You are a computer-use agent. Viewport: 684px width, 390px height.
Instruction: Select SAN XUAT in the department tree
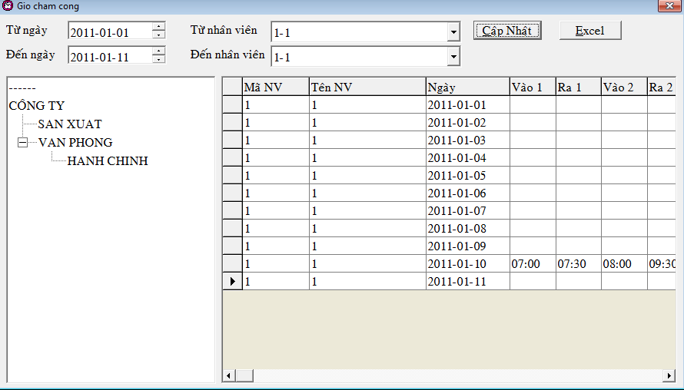click(70, 124)
